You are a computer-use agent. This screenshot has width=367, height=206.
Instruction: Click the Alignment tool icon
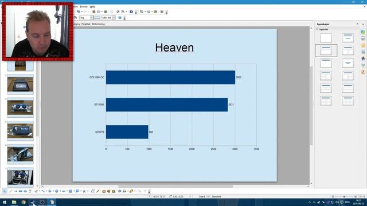[124, 191]
